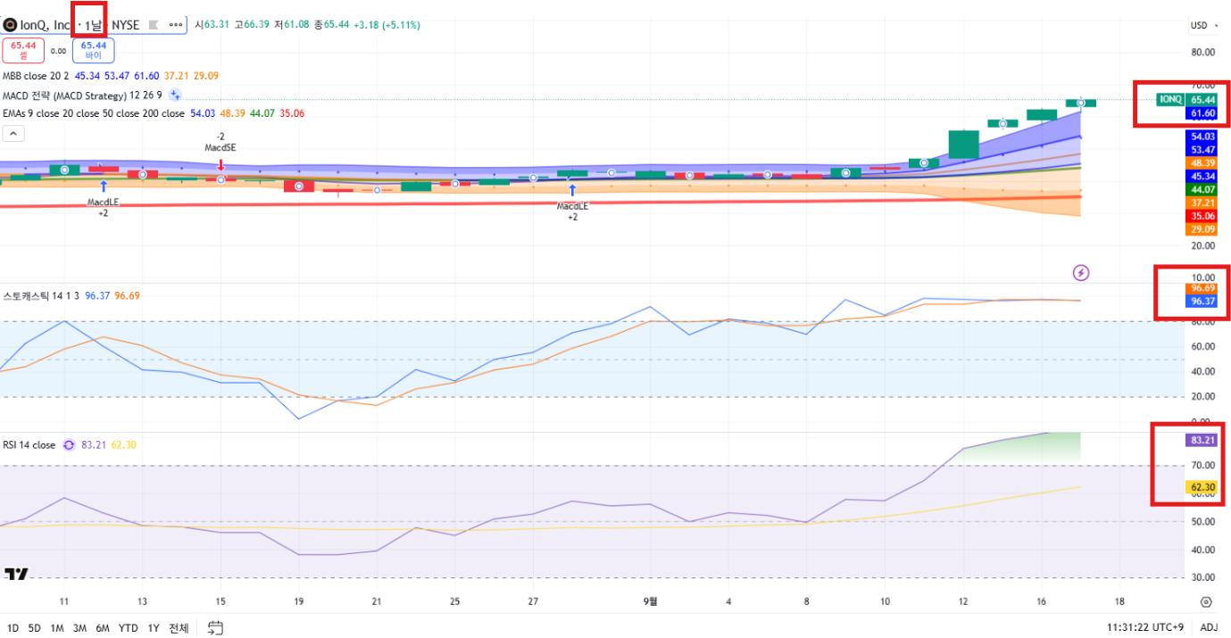Click the 시63.31 open price value
This screenshot has width=1231, height=638.
[x=212, y=25]
